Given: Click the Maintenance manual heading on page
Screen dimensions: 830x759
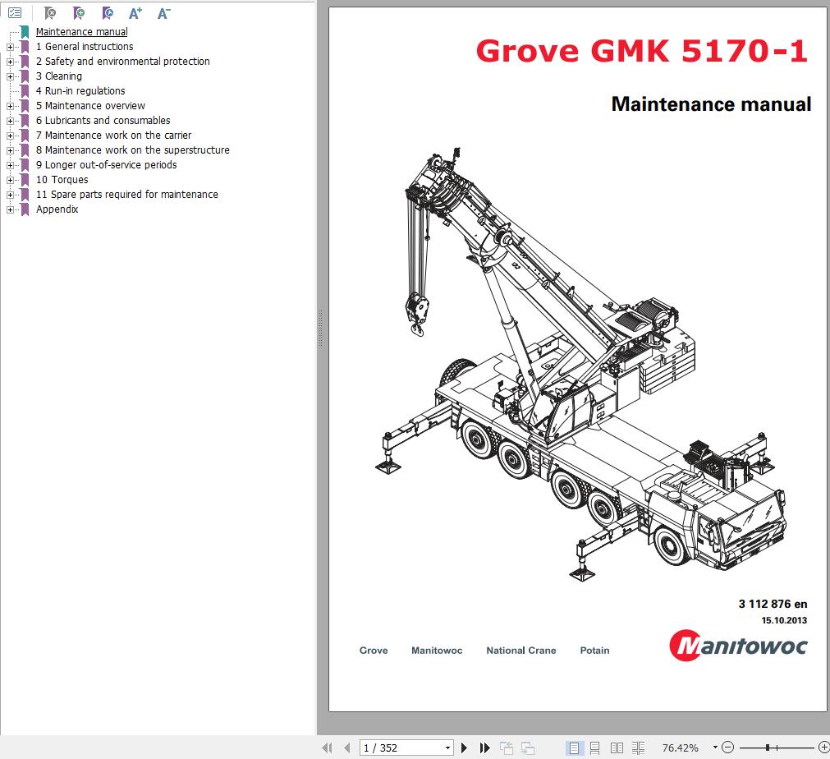Looking at the screenshot, I should pos(711,103).
